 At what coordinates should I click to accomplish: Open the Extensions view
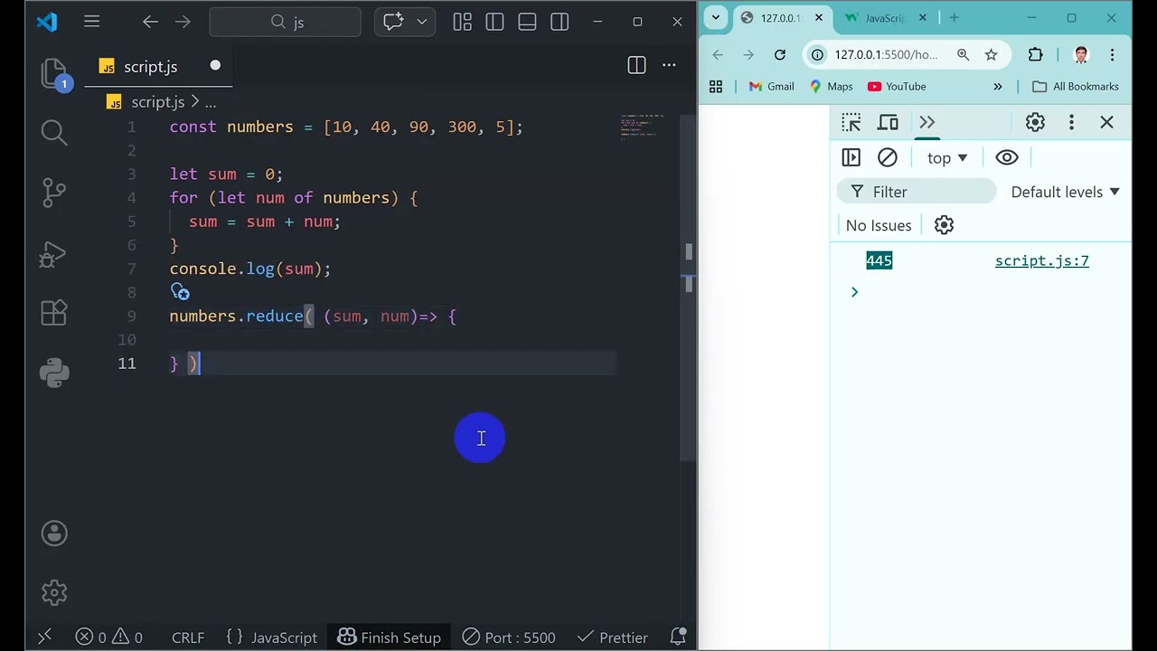pos(54,313)
